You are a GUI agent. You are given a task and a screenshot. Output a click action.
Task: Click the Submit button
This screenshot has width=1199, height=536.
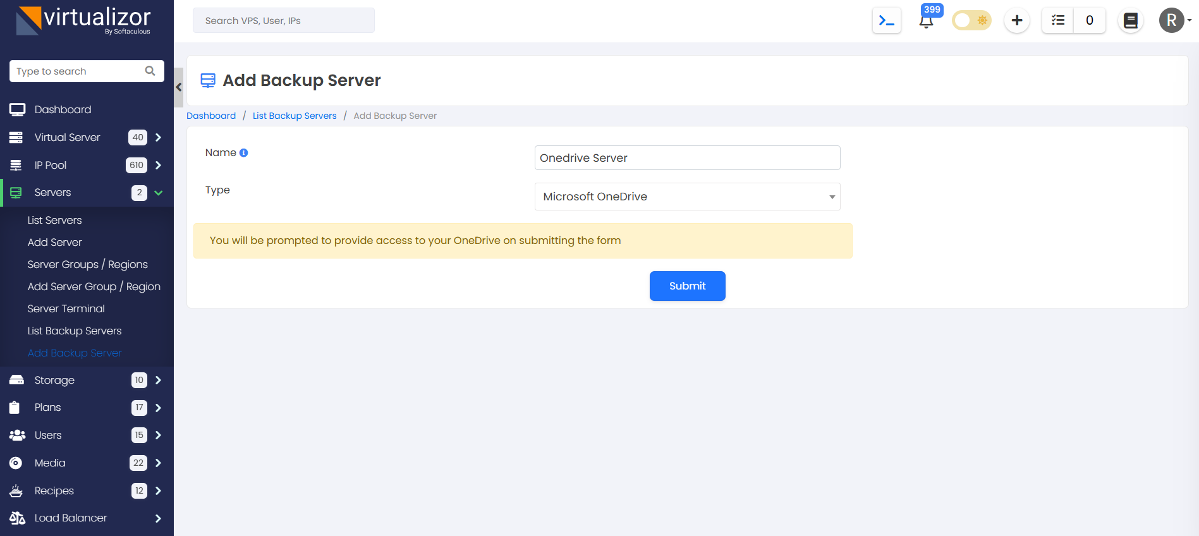pyautogui.click(x=687, y=286)
